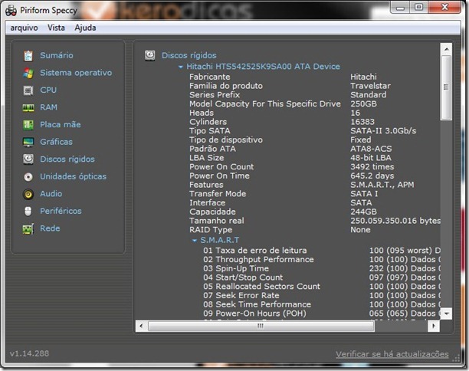Click the Rede network card icon
Screen dimensions: 469x371
click(x=28, y=229)
